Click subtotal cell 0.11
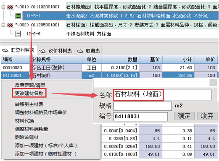Screen dimensions: 219x161 pyautogui.click(x=179, y=139)
